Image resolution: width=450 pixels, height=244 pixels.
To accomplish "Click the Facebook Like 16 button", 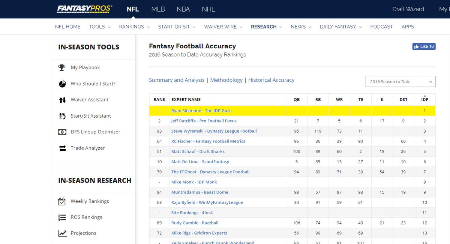I will [x=424, y=46].
